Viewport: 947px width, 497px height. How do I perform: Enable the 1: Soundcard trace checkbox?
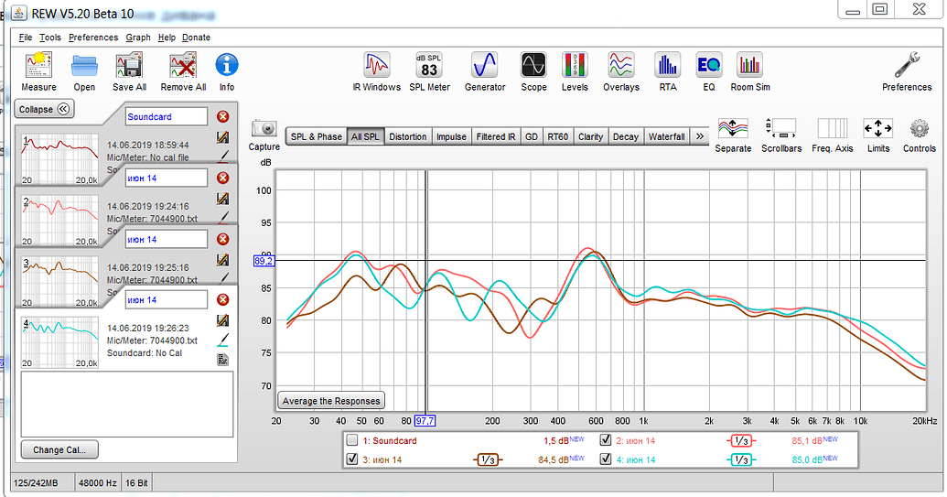(x=352, y=440)
